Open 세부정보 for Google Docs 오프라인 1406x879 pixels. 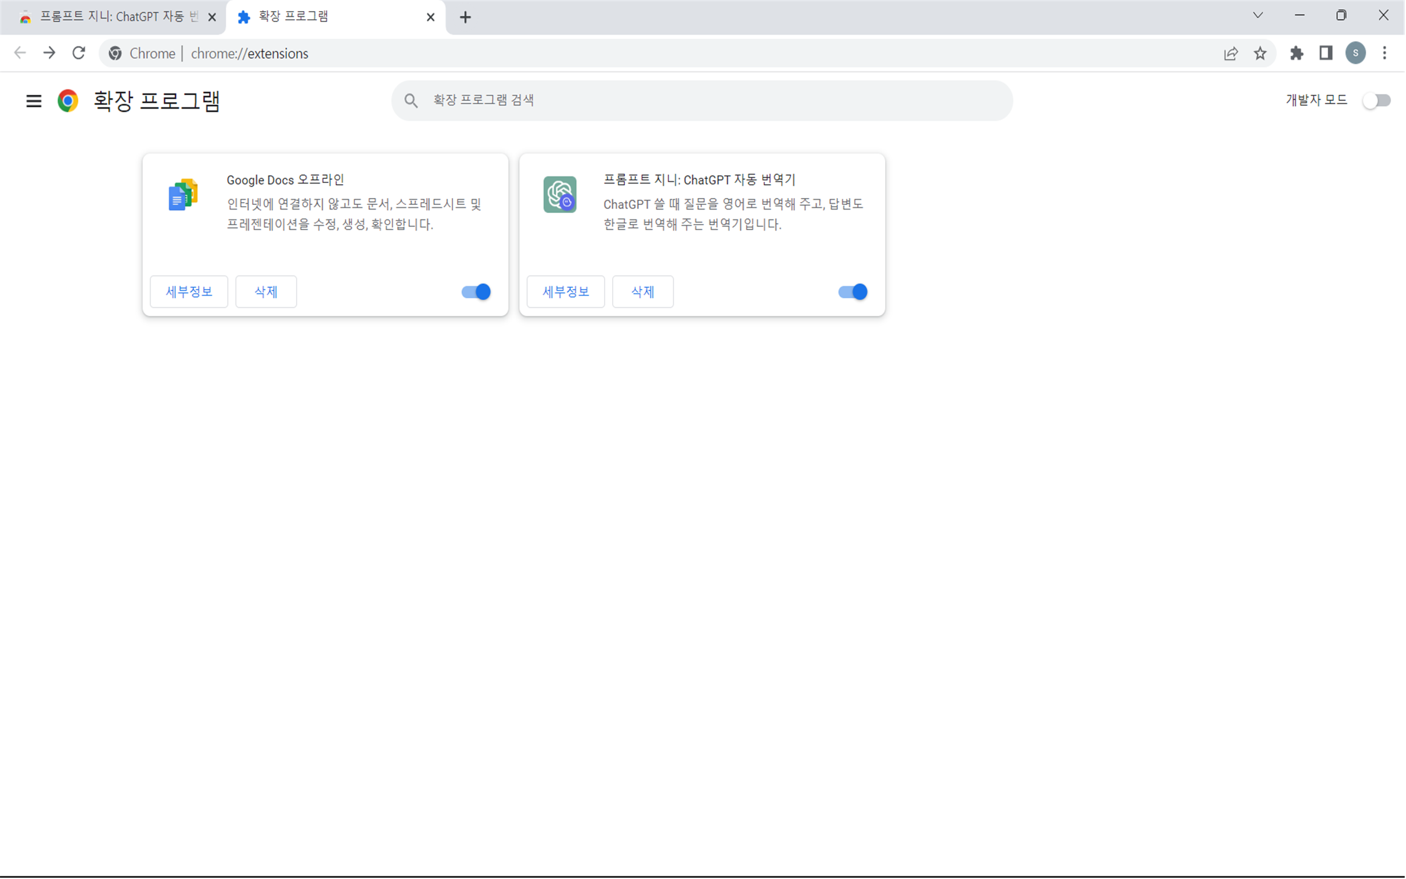click(189, 292)
